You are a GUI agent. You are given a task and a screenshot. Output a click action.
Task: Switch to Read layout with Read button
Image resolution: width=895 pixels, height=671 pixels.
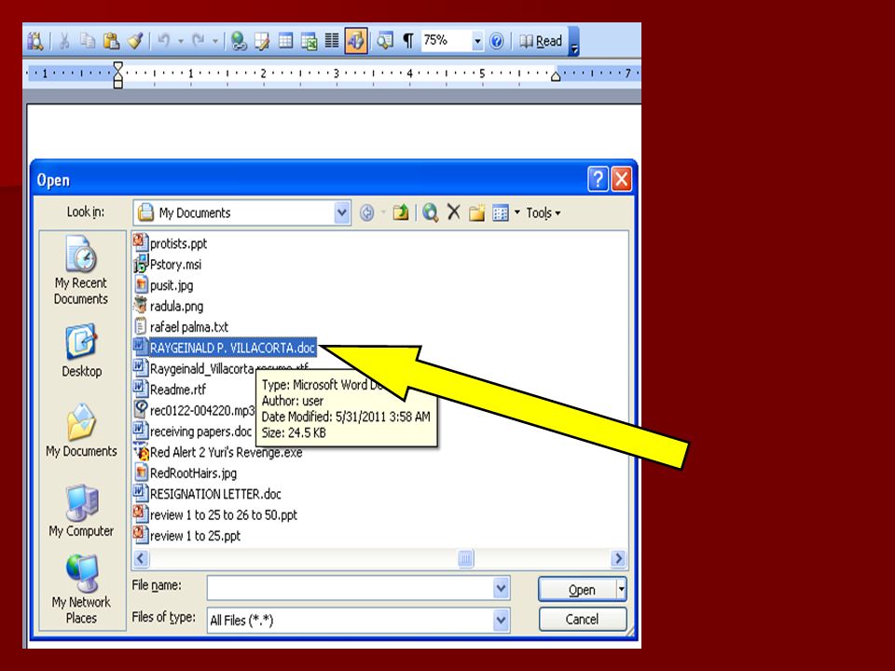pos(541,41)
